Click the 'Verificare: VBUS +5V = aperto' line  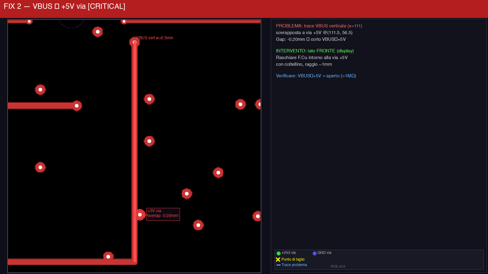pyautogui.click(x=316, y=76)
